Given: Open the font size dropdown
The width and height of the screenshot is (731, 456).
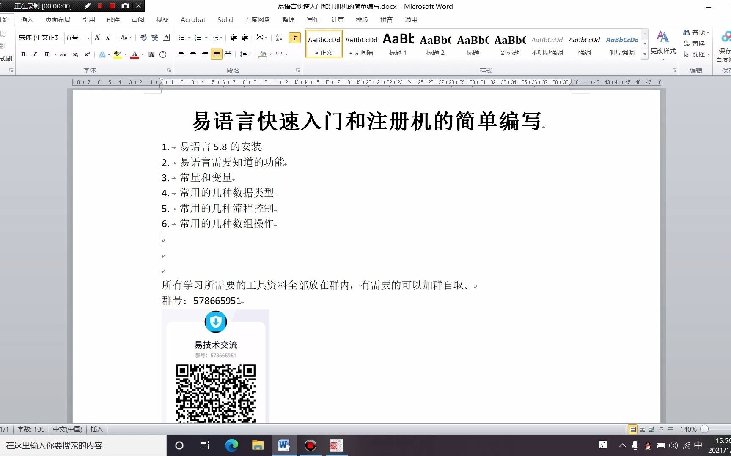Looking at the screenshot, I should pos(88,38).
